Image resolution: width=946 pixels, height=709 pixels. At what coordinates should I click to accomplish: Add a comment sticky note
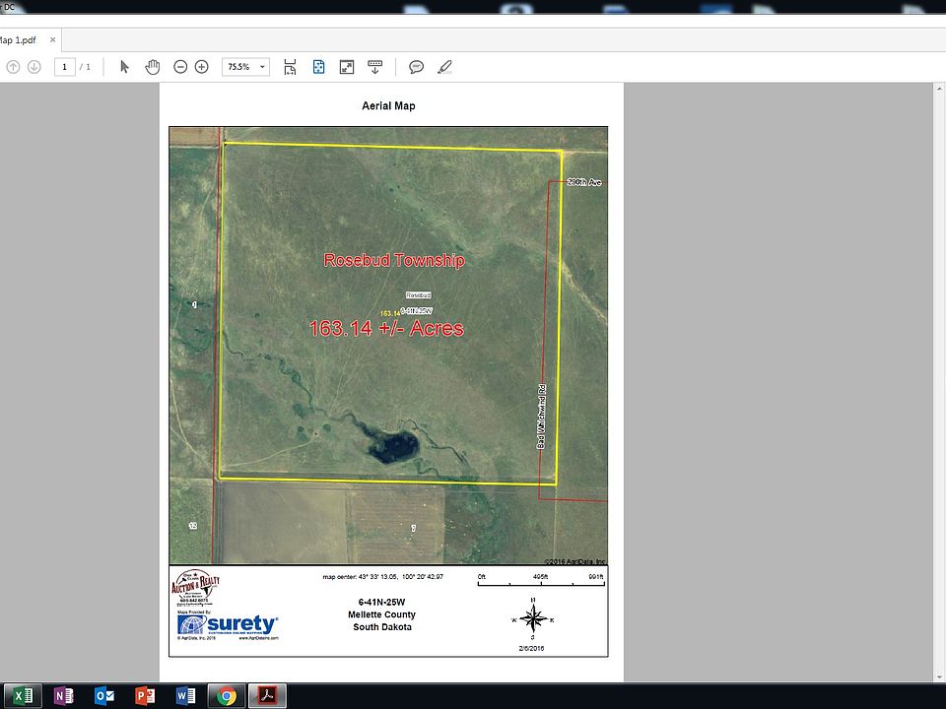tap(416, 67)
